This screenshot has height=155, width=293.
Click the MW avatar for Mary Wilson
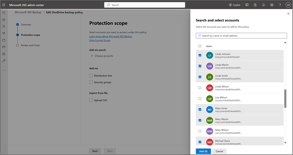click(210, 131)
